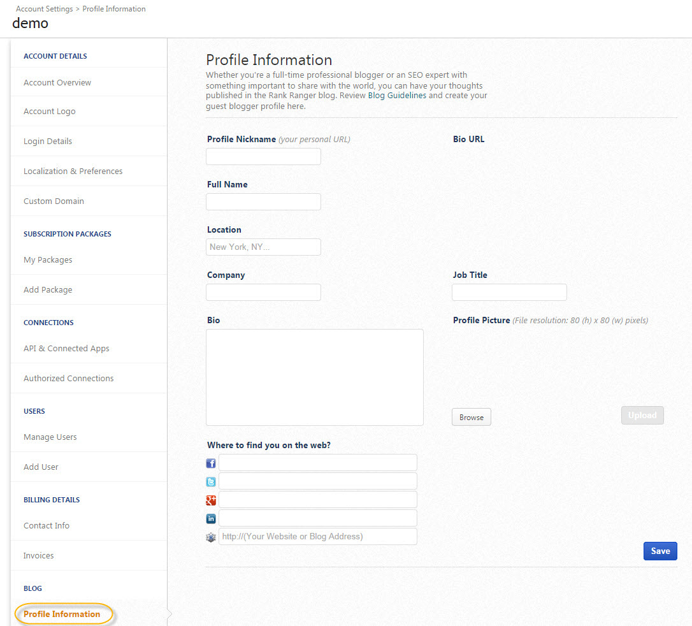Open API & Connected Apps

66,349
